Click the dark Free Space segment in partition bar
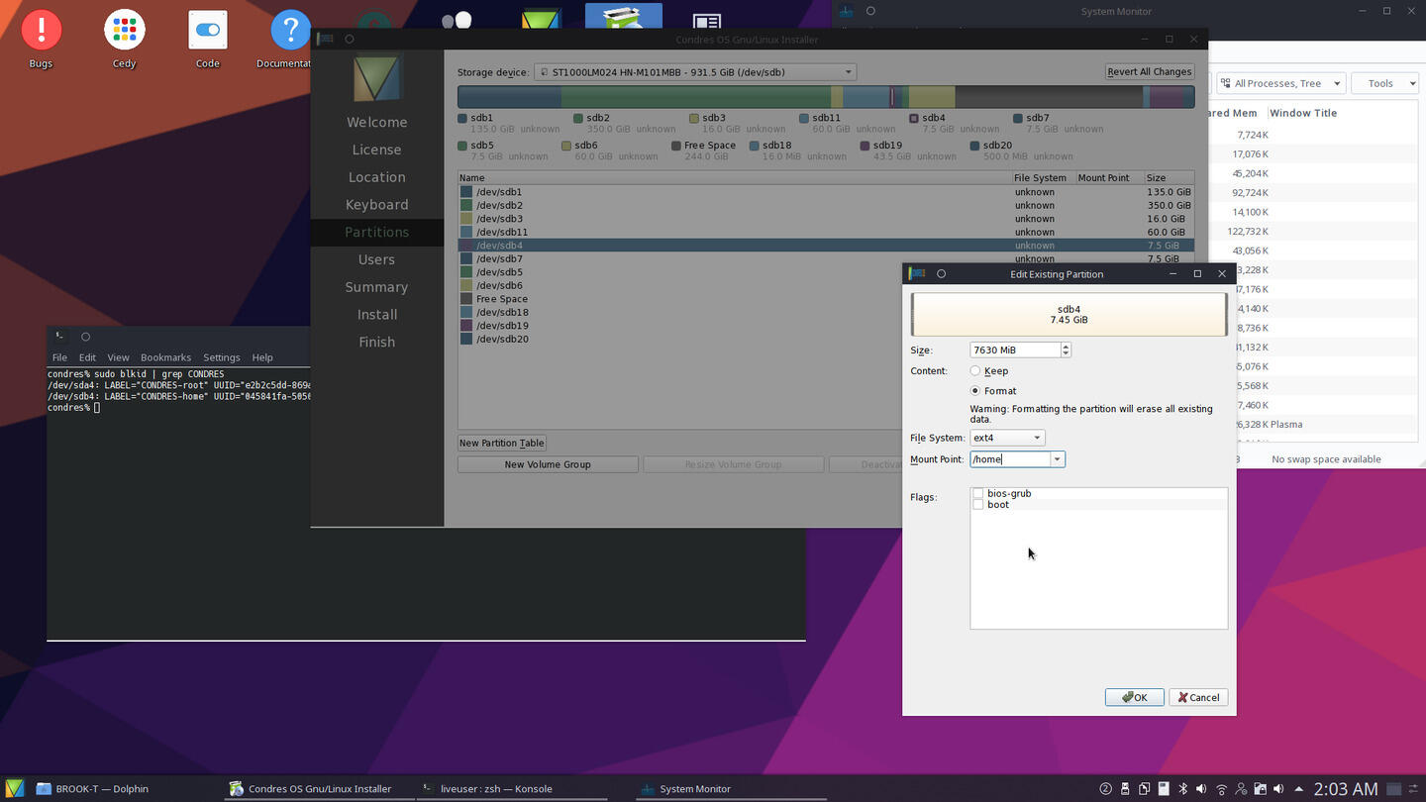This screenshot has width=1426, height=802. [x=1049, y=97]
